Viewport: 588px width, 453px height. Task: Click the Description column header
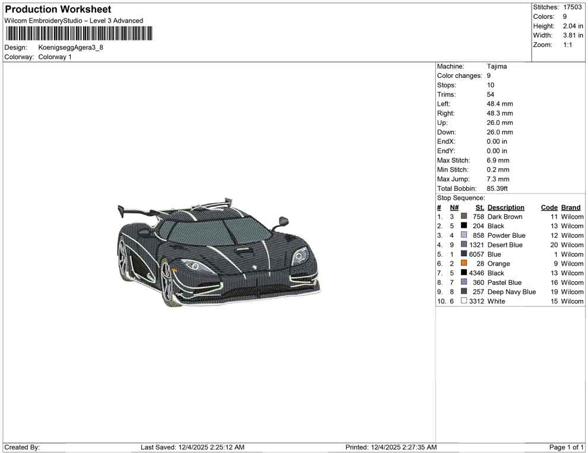point(506,207)
